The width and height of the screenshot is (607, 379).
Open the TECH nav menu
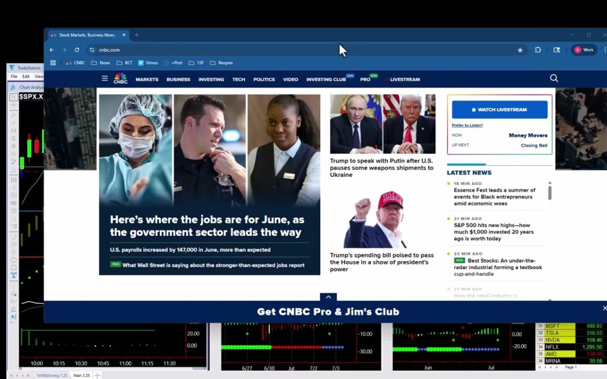pos(238,79)
